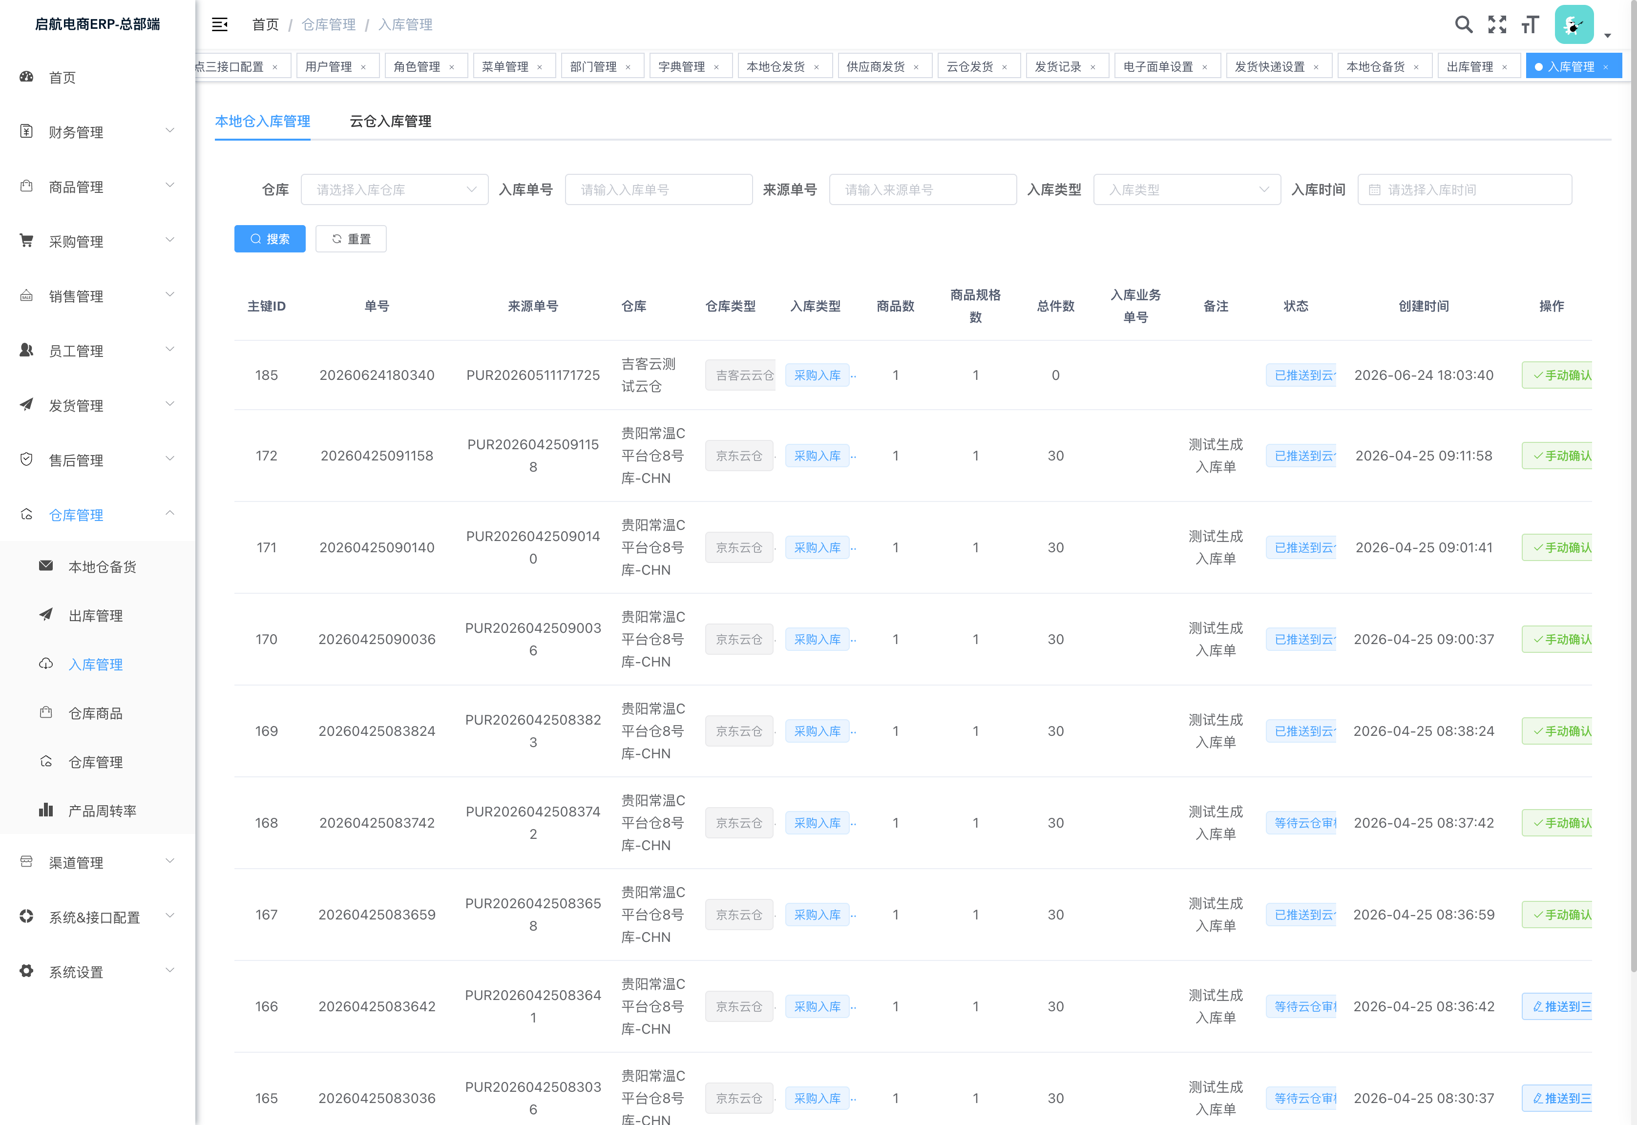Toggle fullscreen mode icon
This screenshot has width=1637, height=1125.
pyautogui.click(x=1497, y=25)
